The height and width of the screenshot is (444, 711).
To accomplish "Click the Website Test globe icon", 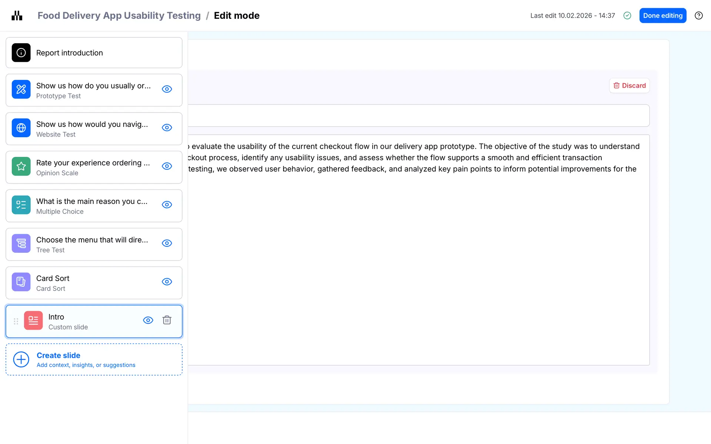I will 21,128.
